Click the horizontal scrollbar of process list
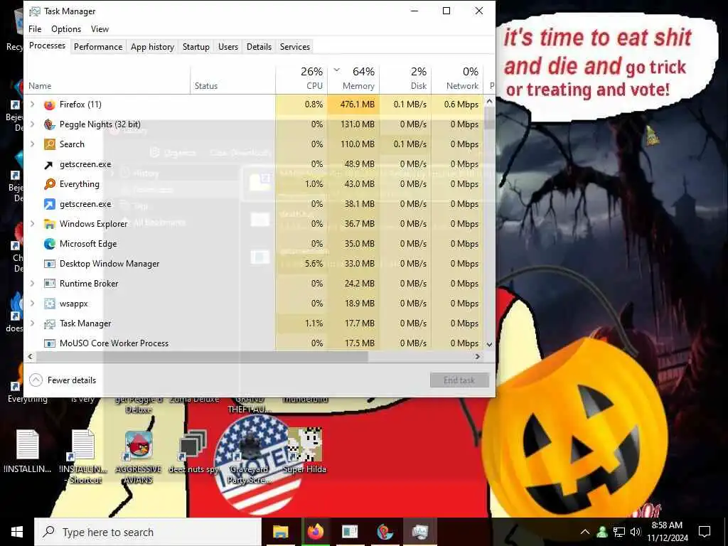728x546 pixels. 202,357
